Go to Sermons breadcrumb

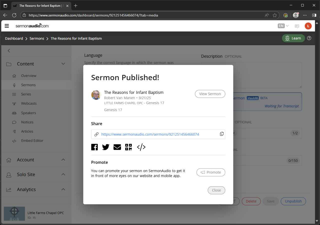(37, 38)
